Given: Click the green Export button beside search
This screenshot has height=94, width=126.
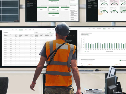Looking at the screenshot, I should point(50,33).
